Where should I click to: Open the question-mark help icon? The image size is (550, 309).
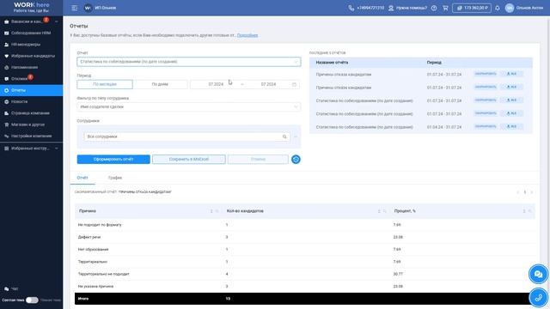[434, 8]
